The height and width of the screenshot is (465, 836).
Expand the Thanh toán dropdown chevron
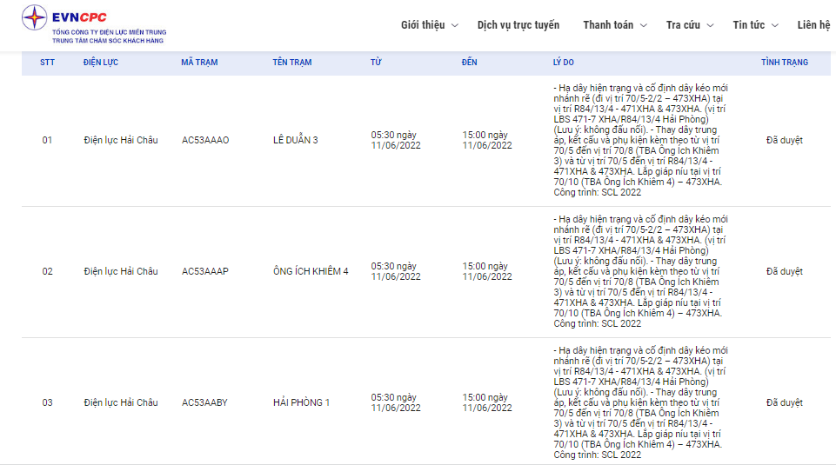(644, 25)
